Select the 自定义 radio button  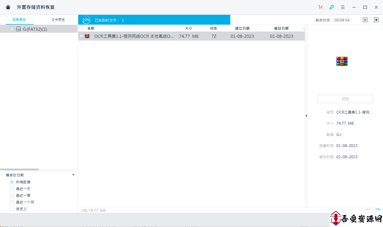tap(12, 209)
